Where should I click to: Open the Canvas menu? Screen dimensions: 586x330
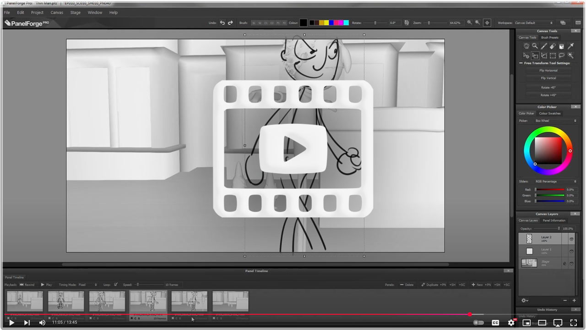point(57,12)
